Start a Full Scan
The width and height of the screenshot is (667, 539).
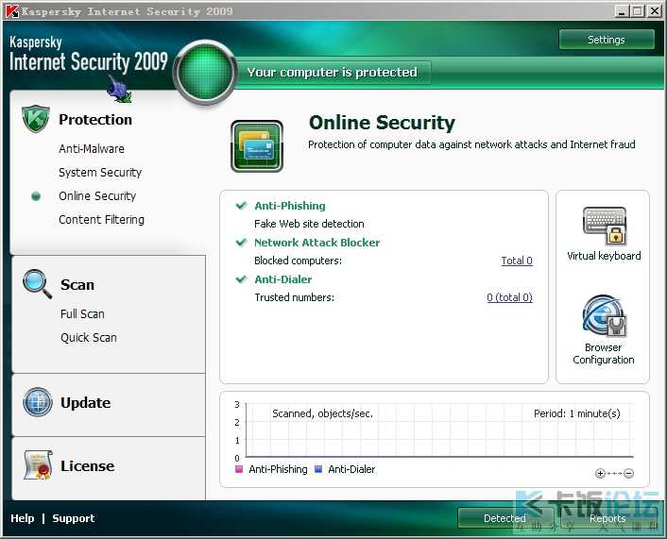pyautogui.click(x=82, y=313)
